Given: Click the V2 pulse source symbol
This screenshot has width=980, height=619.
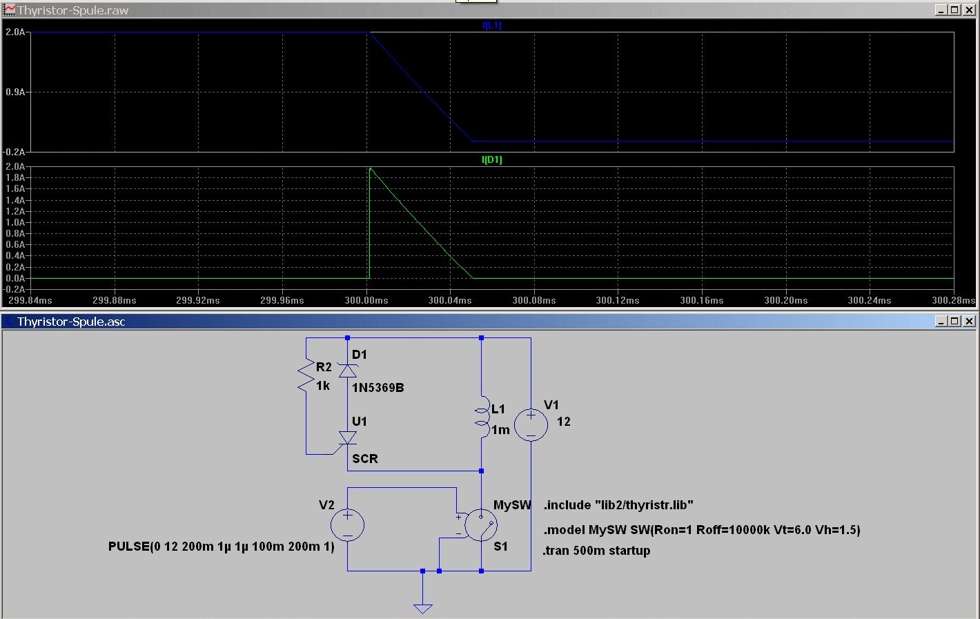Looking at the screenshot, I should 347,525.
